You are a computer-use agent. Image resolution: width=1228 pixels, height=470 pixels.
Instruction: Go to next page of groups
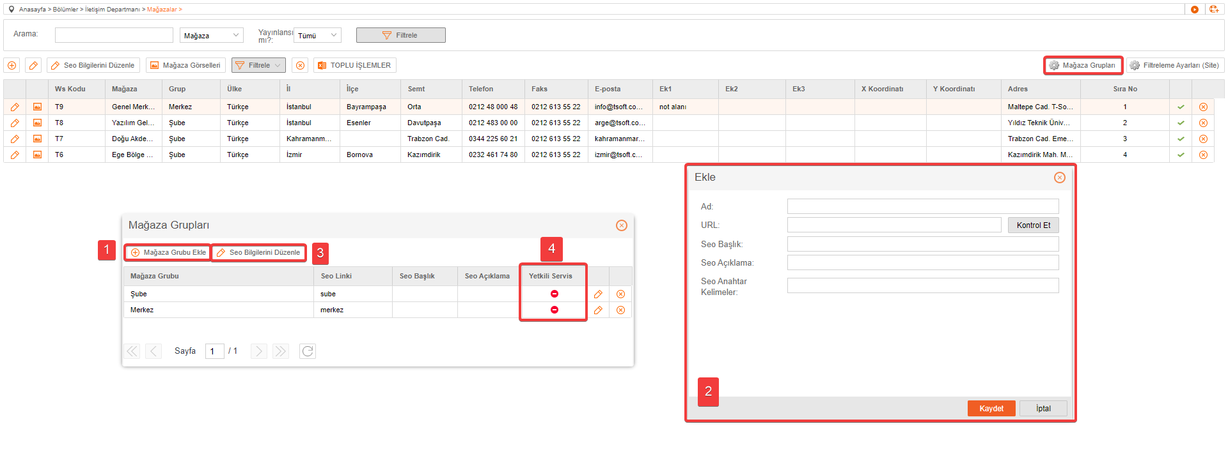click(258, 351)
